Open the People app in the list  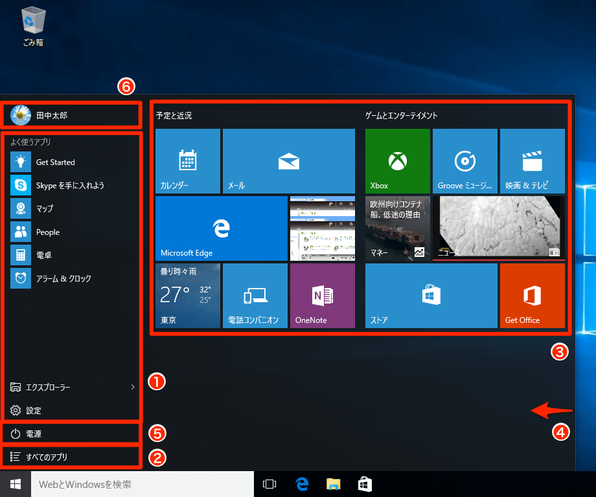pos(72,232)
